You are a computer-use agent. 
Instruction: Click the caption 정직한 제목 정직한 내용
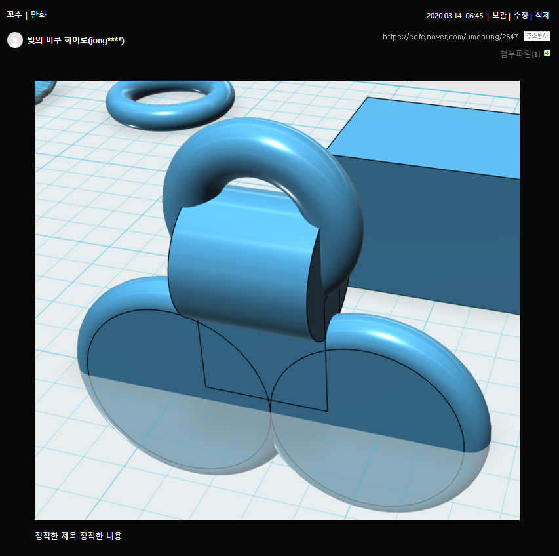coord(78,536)
